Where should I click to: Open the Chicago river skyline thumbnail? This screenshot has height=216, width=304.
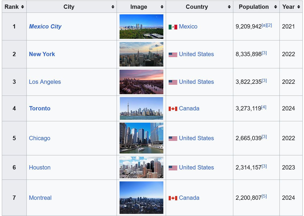coord(141,138)
